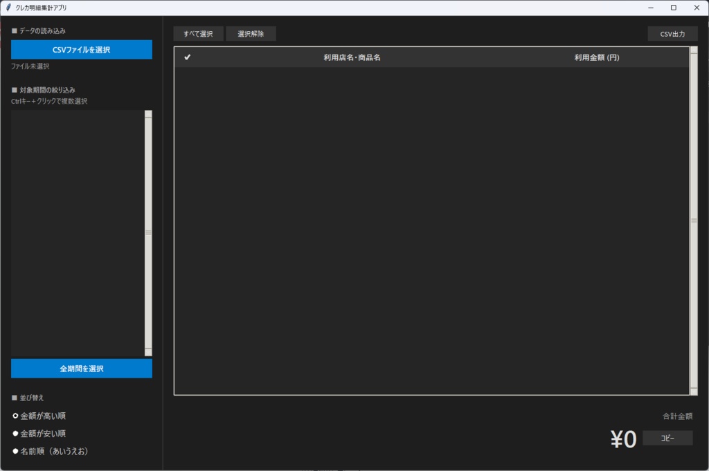Click the 利用店名・商品名 column header

352,57
